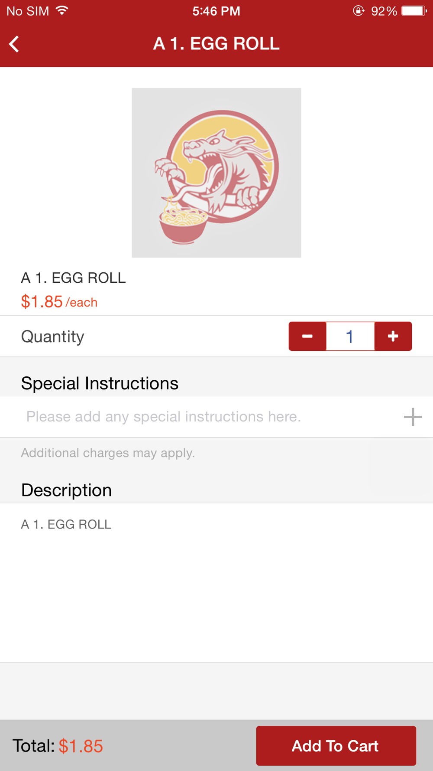Screen dimensions: 433x771
Task: Tap the battery icon in status bar
Action: point(414,11)
